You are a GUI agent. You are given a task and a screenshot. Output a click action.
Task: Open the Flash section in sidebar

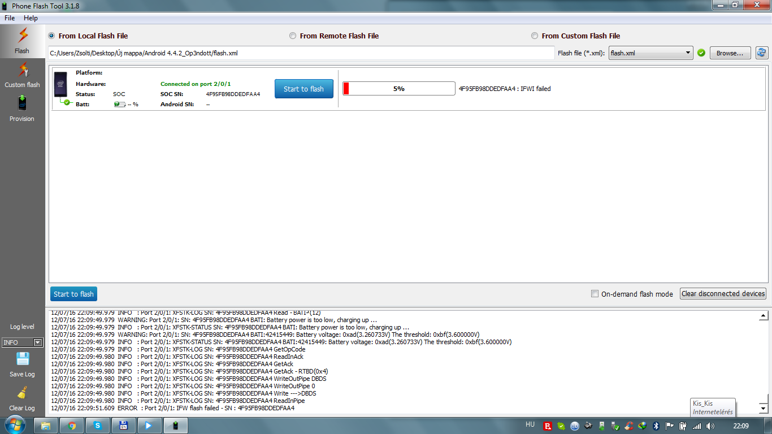(22, 40)
